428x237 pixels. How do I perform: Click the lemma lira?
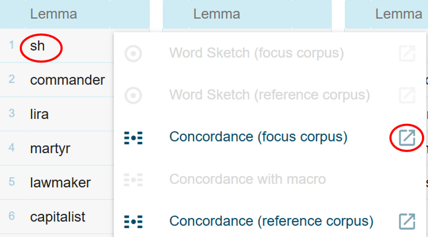(39, 114)
